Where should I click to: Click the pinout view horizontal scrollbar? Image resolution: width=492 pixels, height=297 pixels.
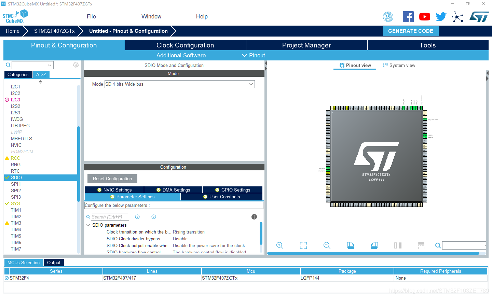click(x=373, y=253)
